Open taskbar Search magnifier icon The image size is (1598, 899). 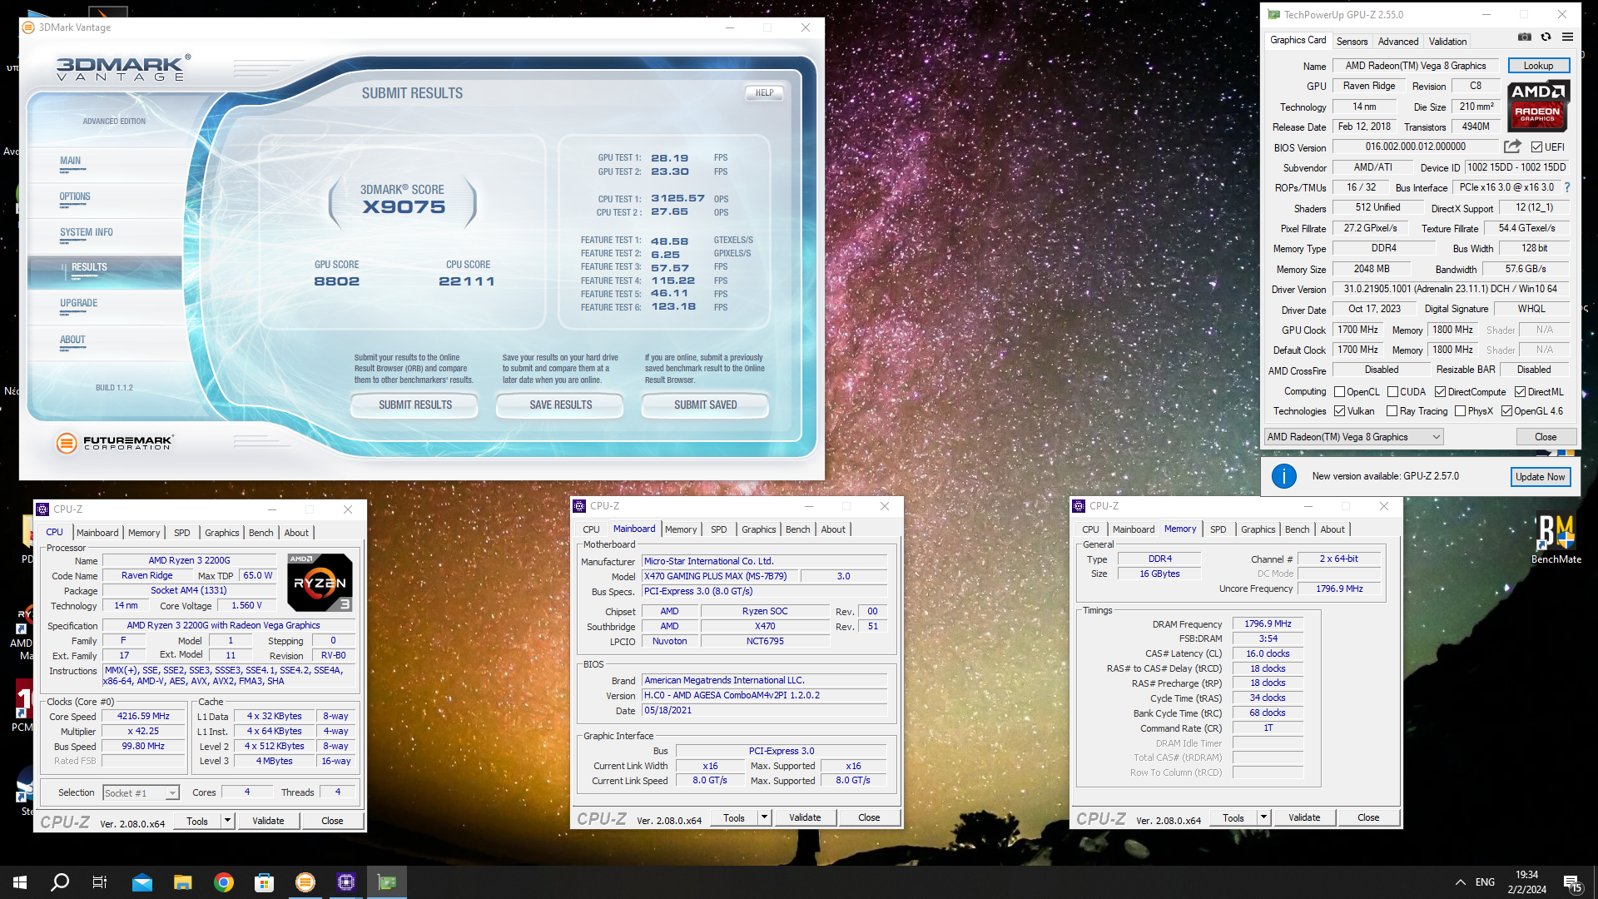[x=60, y=882]
